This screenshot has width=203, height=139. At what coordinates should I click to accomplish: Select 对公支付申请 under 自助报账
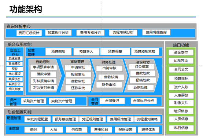point(44,88)
